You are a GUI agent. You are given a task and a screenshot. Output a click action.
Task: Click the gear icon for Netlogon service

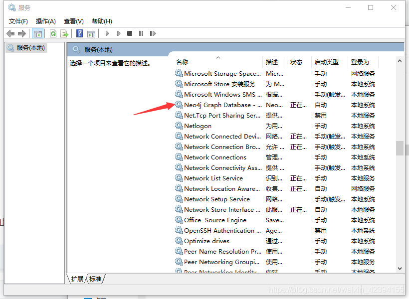pos(179,126)
